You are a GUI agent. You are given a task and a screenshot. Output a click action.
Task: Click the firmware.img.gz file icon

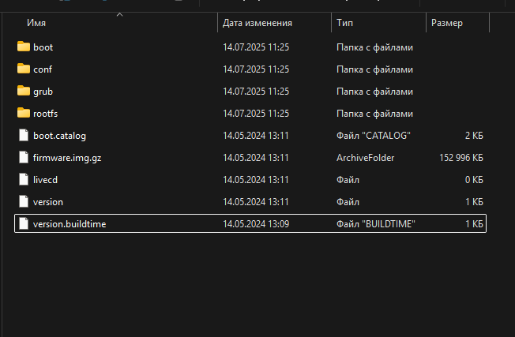click(x=24, y=157)
